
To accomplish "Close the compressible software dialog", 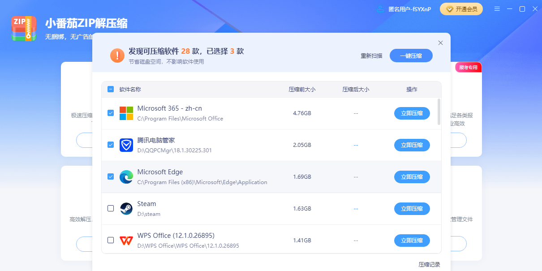I will point(440,43).
